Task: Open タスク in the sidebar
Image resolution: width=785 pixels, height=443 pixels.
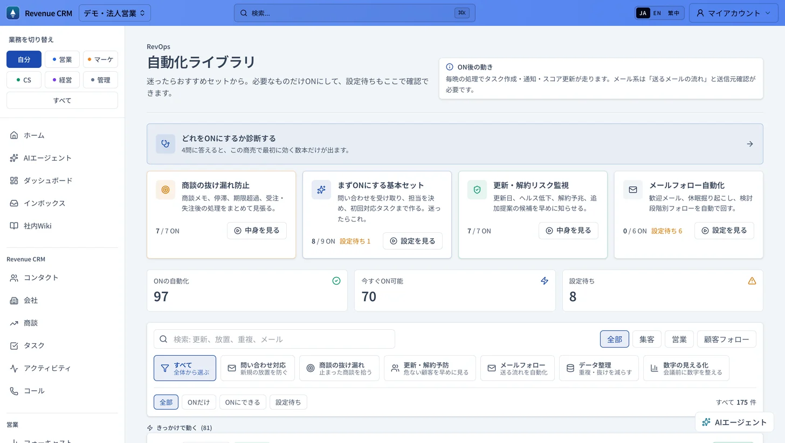Action: point(62,345)
